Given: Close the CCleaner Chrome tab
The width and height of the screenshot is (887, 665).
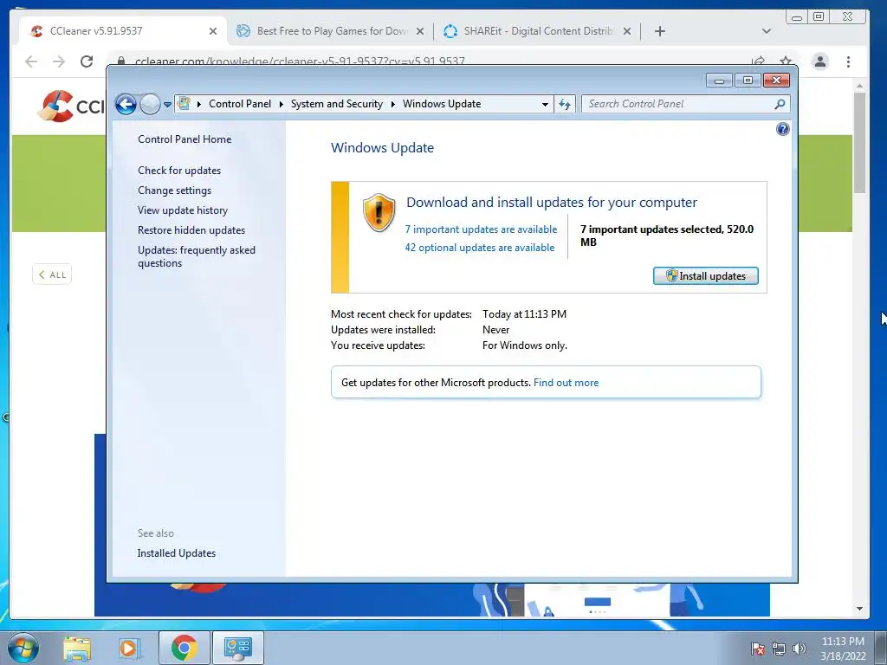Looking at the screenshot, I should [x=213, y=31].
